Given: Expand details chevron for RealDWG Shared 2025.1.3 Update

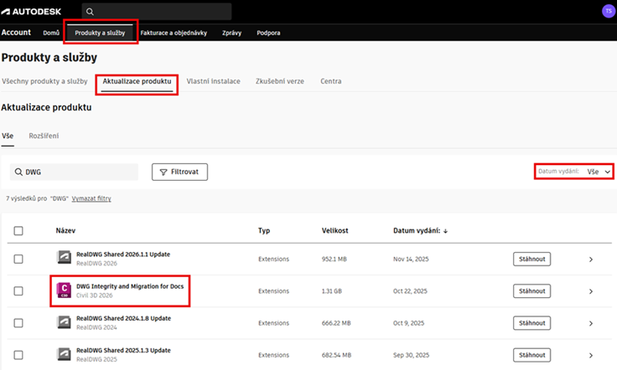Looking at the screenshot, I should point(591,355).
